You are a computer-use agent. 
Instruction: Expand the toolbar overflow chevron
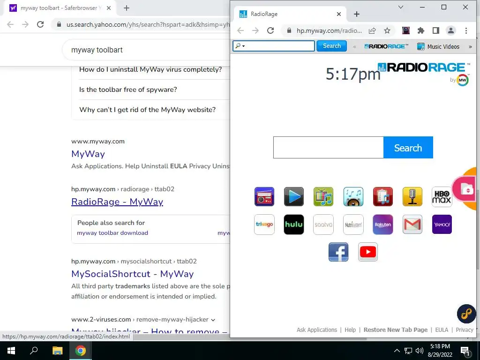tap(470, 47)
